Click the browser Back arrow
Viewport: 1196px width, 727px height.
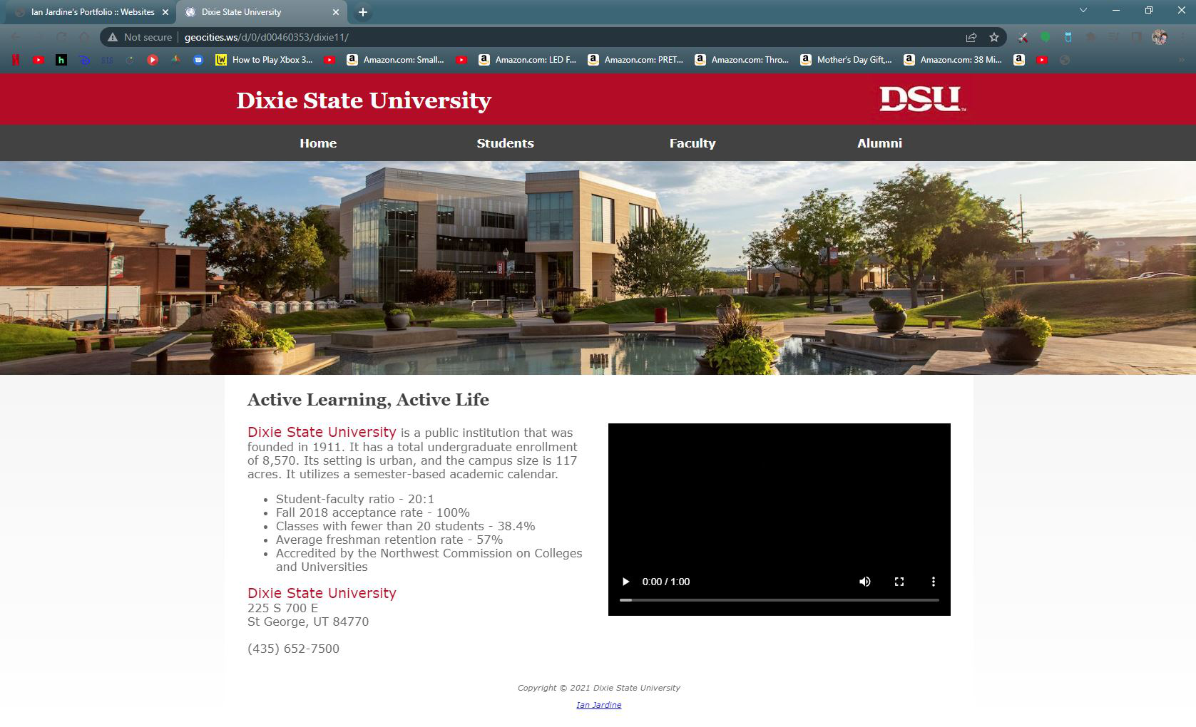click(16, 37)
